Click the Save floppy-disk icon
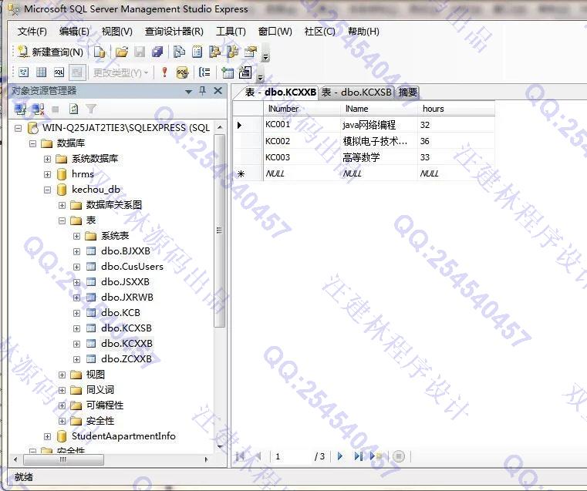The image size is (587, 491). pyautogui.click(x=140, y=52)
